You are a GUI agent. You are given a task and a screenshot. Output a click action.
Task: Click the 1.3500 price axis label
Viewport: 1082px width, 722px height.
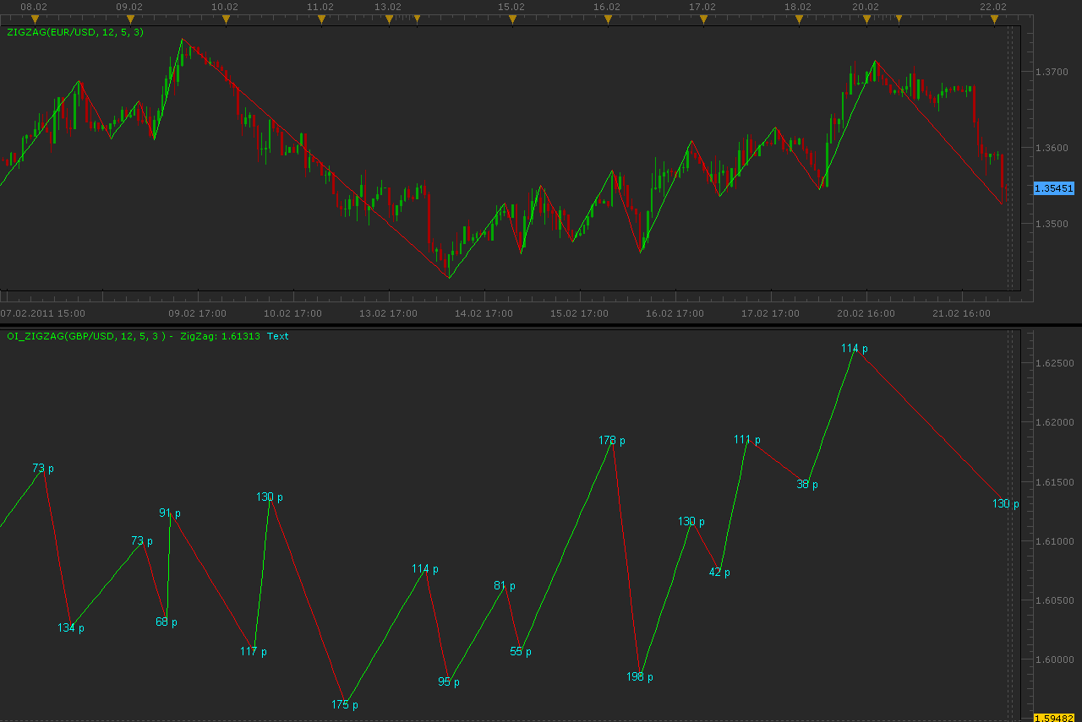[1052, 224]
